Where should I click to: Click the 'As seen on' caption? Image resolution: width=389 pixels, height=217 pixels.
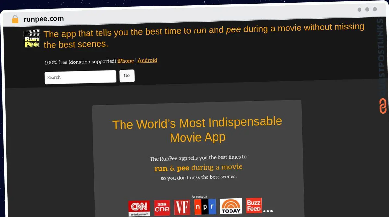click(x=199, y=196)
